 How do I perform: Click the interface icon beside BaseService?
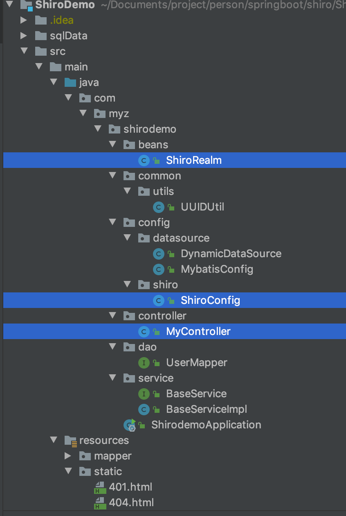tap(144, 394)
